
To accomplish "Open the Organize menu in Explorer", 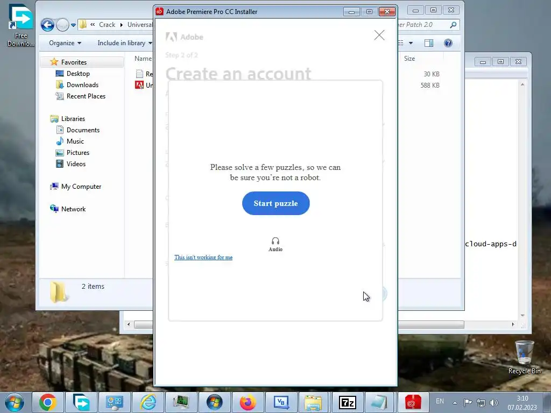I will coord(65,43).
